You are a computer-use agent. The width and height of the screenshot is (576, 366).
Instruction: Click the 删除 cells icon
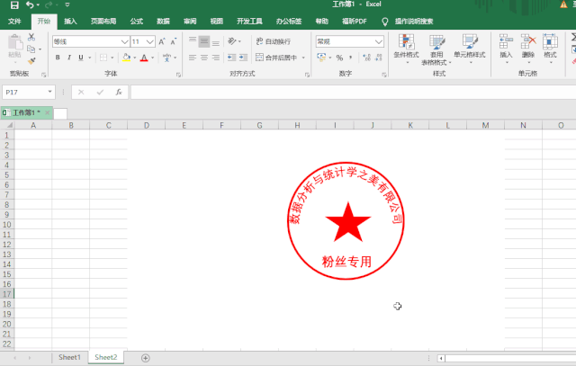(528, 41)
